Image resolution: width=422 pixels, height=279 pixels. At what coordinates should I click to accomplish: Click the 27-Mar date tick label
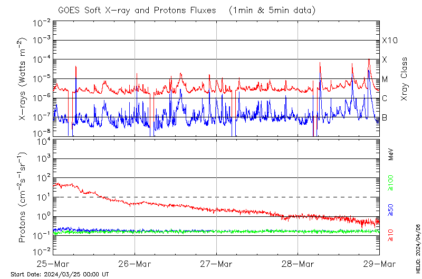click(216, 263)
